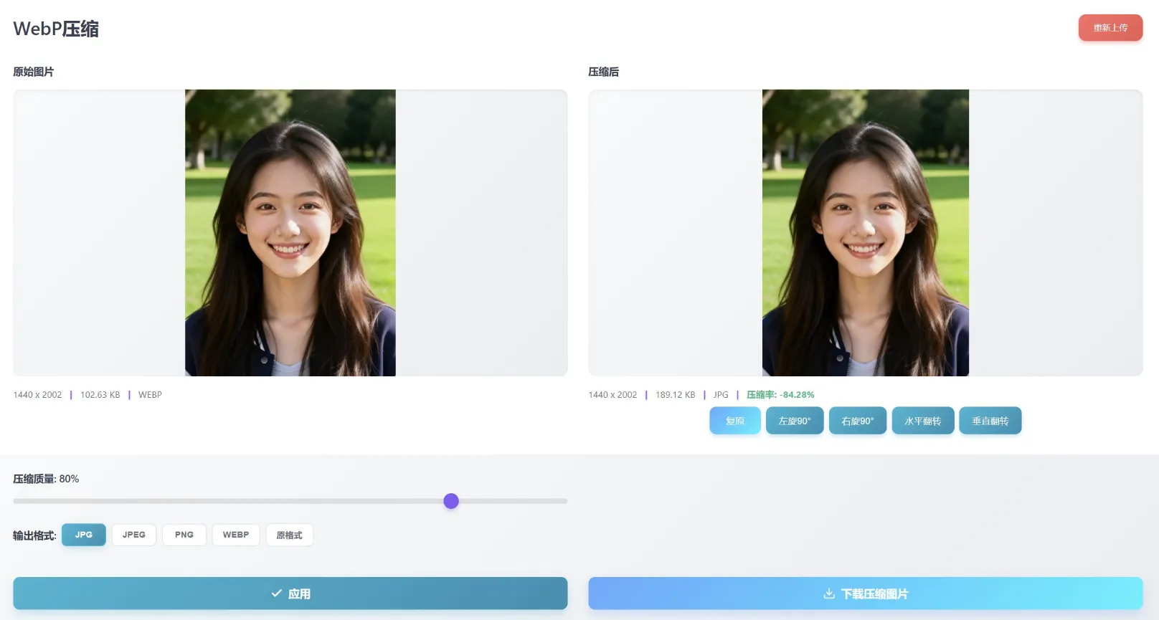Download with 下载压缩图片 button

(x=866, y=593)
